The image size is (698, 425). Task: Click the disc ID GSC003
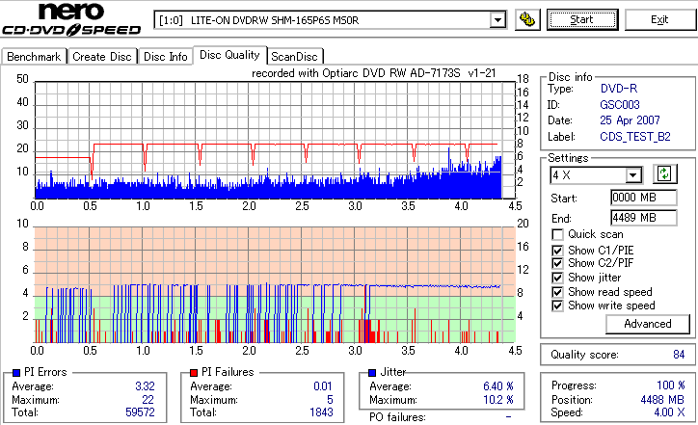pos(620,105)
